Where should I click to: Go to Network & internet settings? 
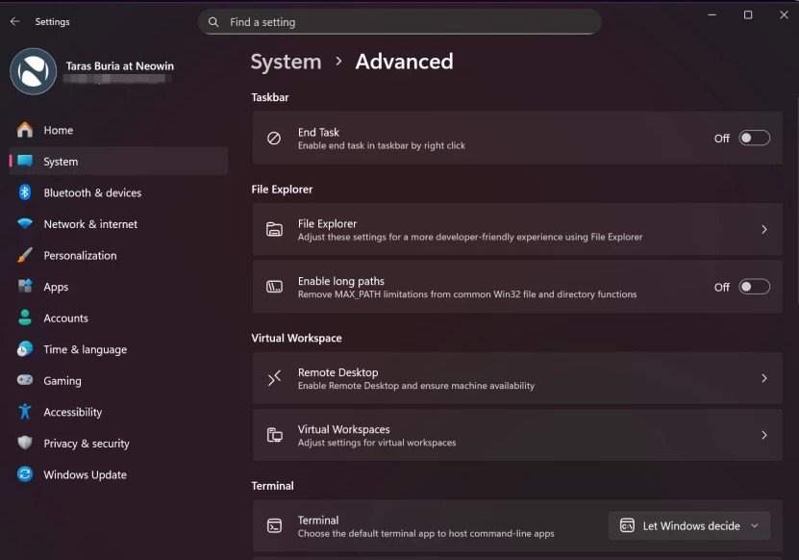118,223
